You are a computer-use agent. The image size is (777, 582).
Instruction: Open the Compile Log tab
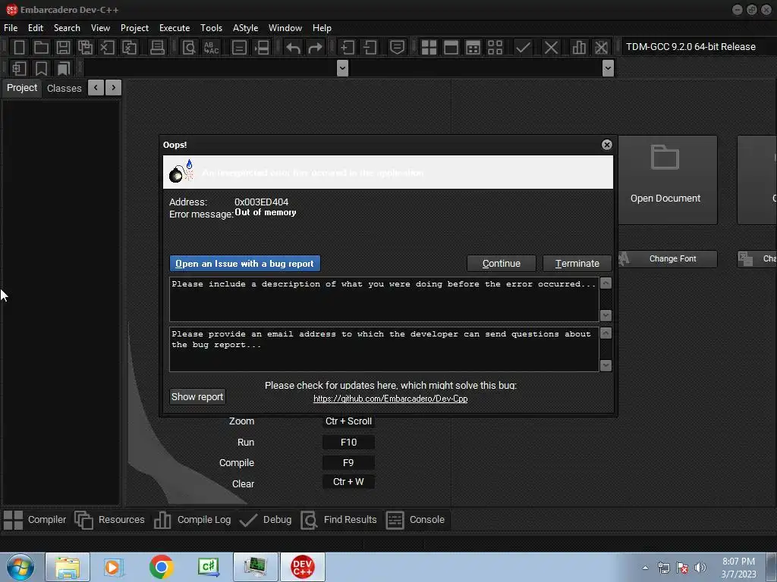pos(192,520)
